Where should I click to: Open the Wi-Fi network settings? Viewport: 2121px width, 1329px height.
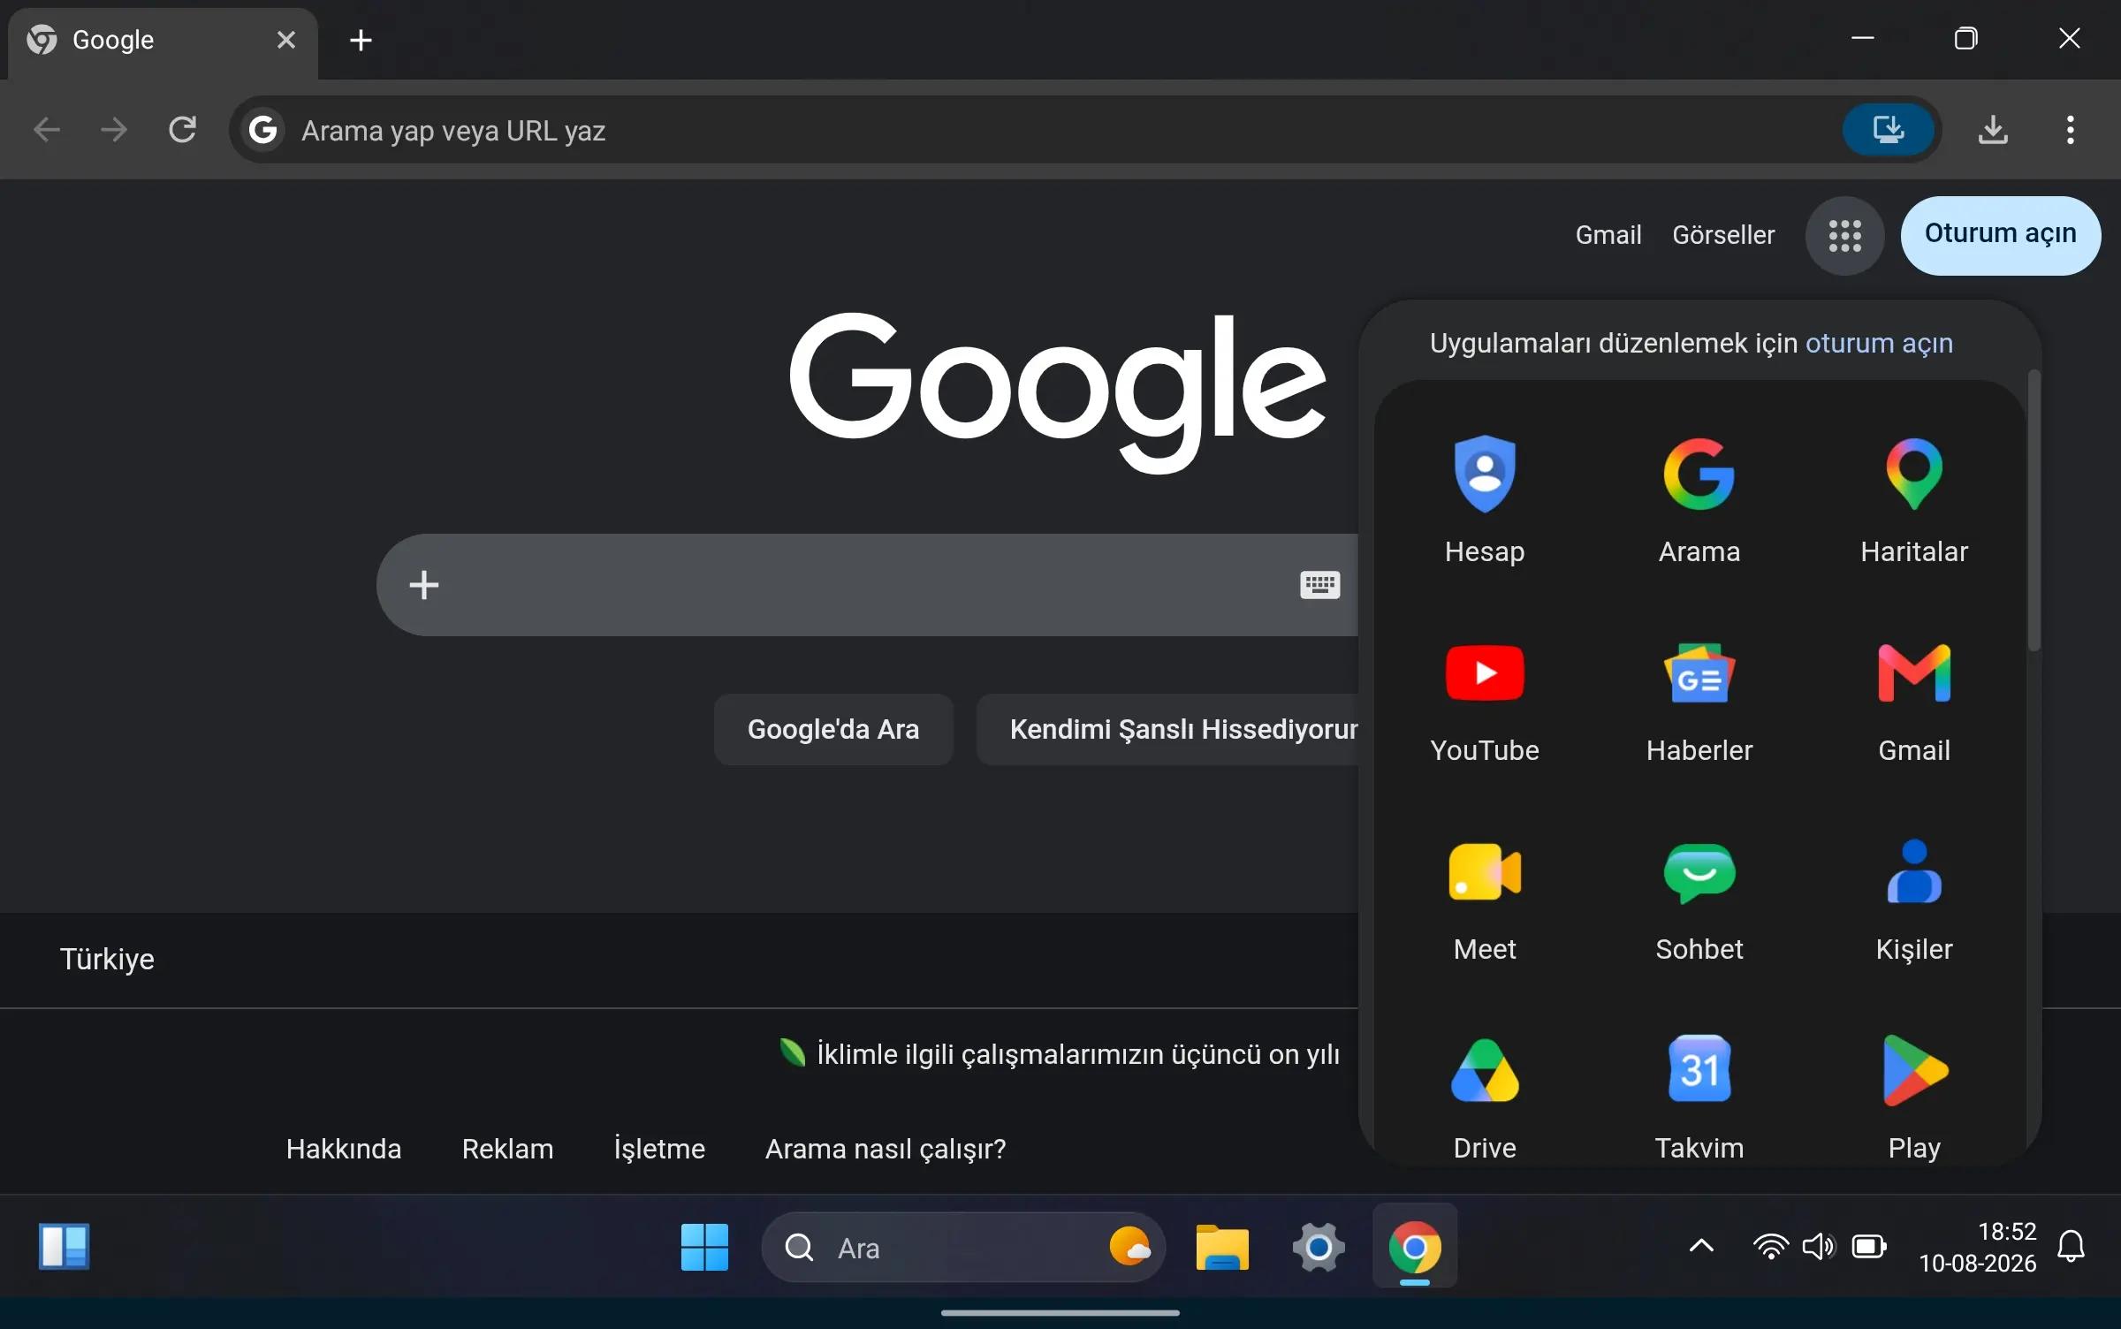tap(1770, 1247)
